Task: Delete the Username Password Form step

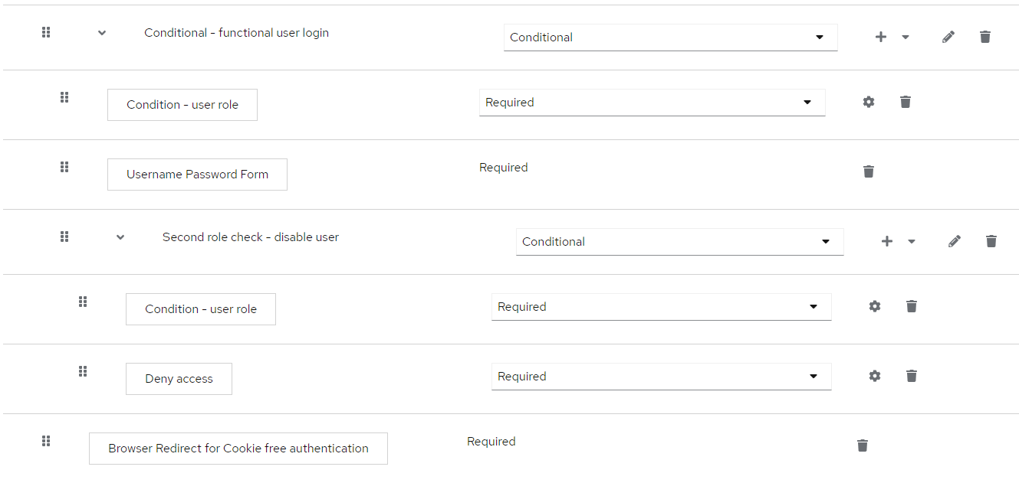Action: [868, 171]
